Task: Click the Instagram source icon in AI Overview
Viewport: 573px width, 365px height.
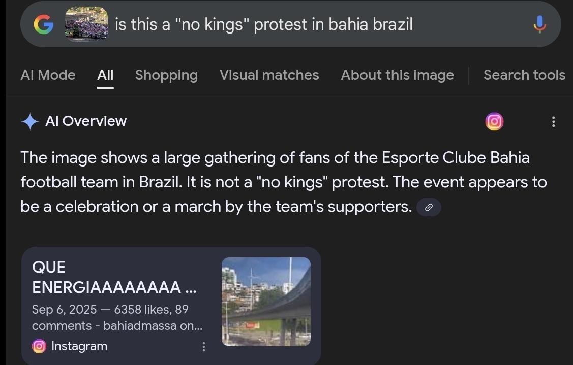Action: [x=494, y=121]
